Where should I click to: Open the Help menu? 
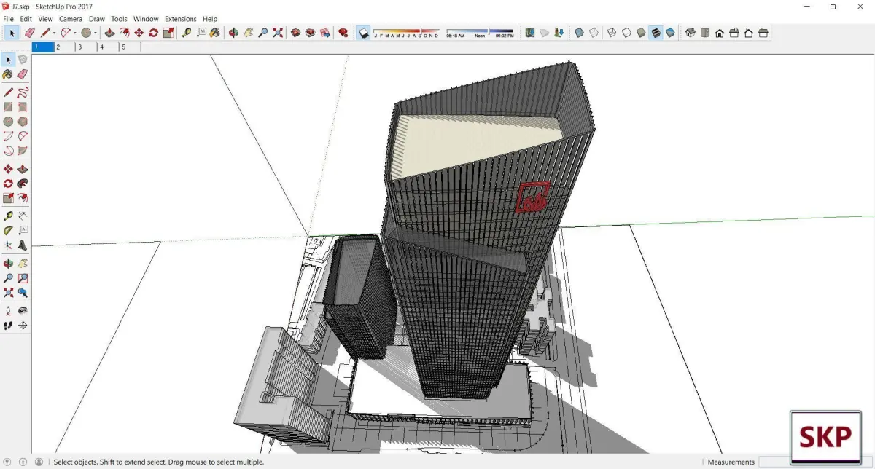(x=210, y=19)
